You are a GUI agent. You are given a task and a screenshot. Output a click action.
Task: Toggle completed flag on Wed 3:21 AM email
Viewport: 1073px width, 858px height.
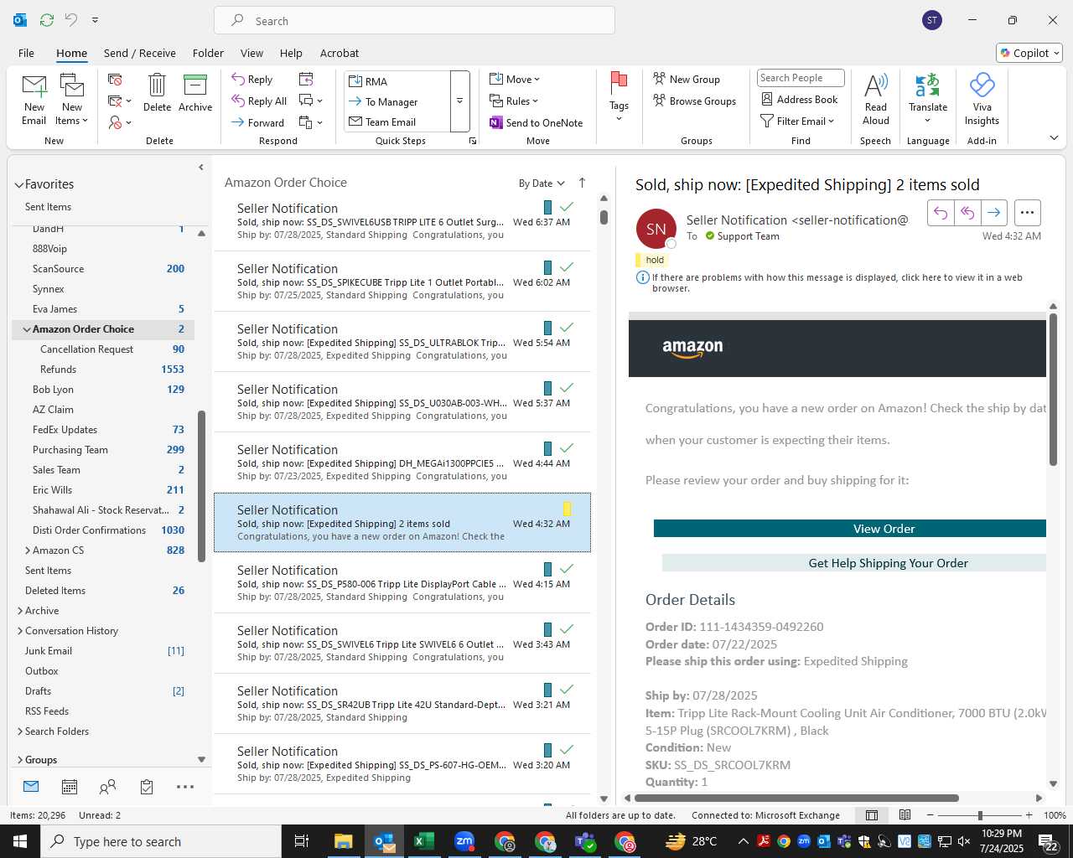[x=567, y=689]
